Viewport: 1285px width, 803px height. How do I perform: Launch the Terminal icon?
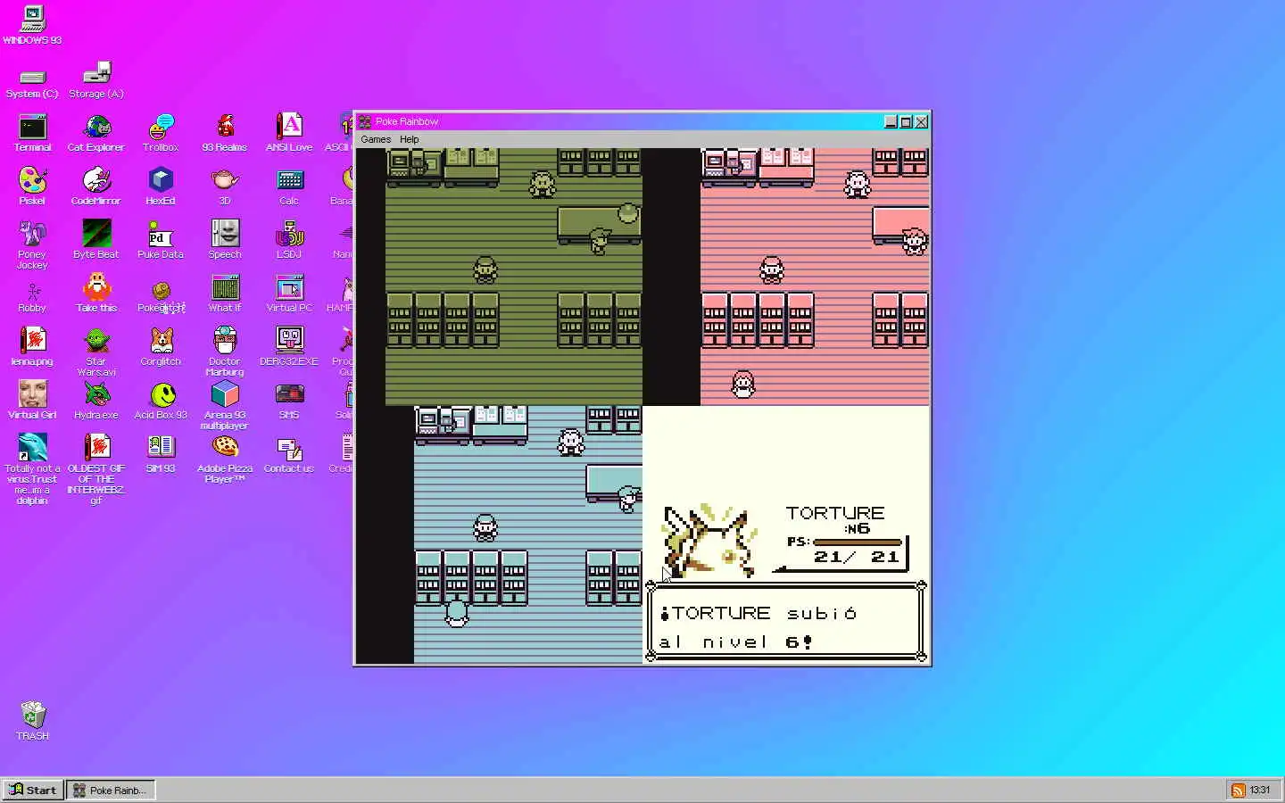coord(32,133)
